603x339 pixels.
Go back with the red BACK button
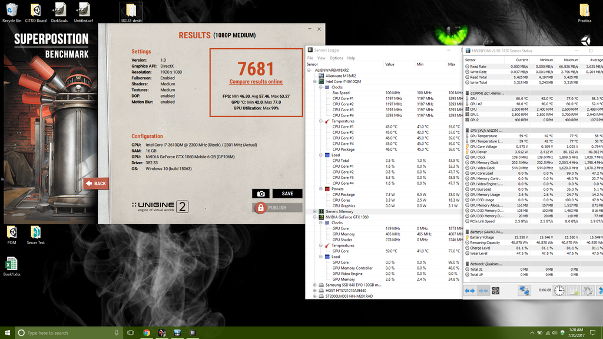(96, 184)
